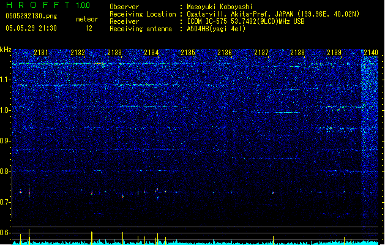Click the 2132 time marker
This screenshot has width=385, height=245.
coord(78,53)
